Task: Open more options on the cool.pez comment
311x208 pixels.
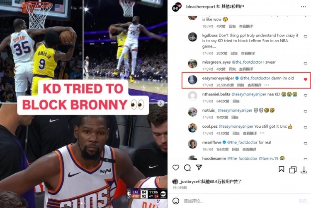Action: (262, 133)
